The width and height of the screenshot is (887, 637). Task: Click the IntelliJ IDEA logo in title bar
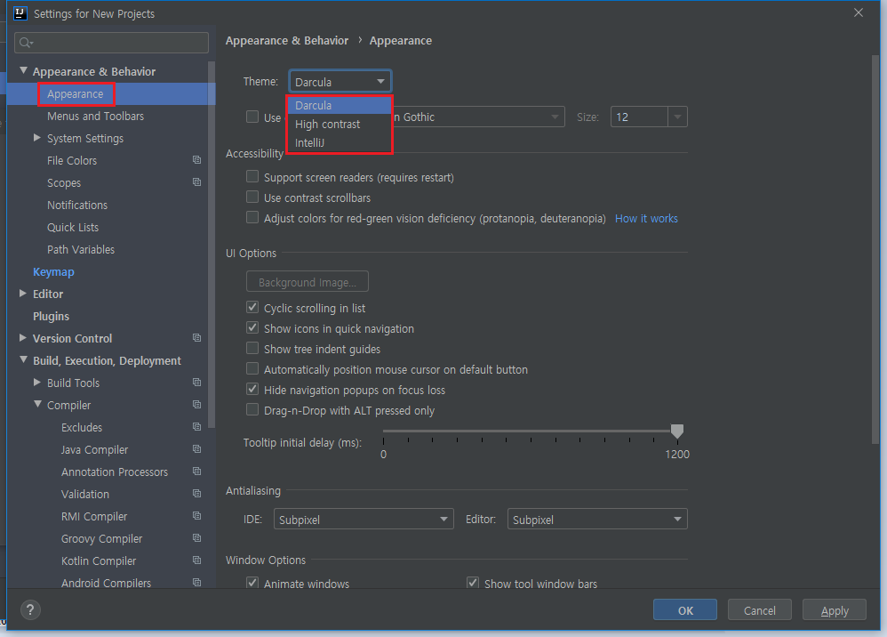[20, 13]
